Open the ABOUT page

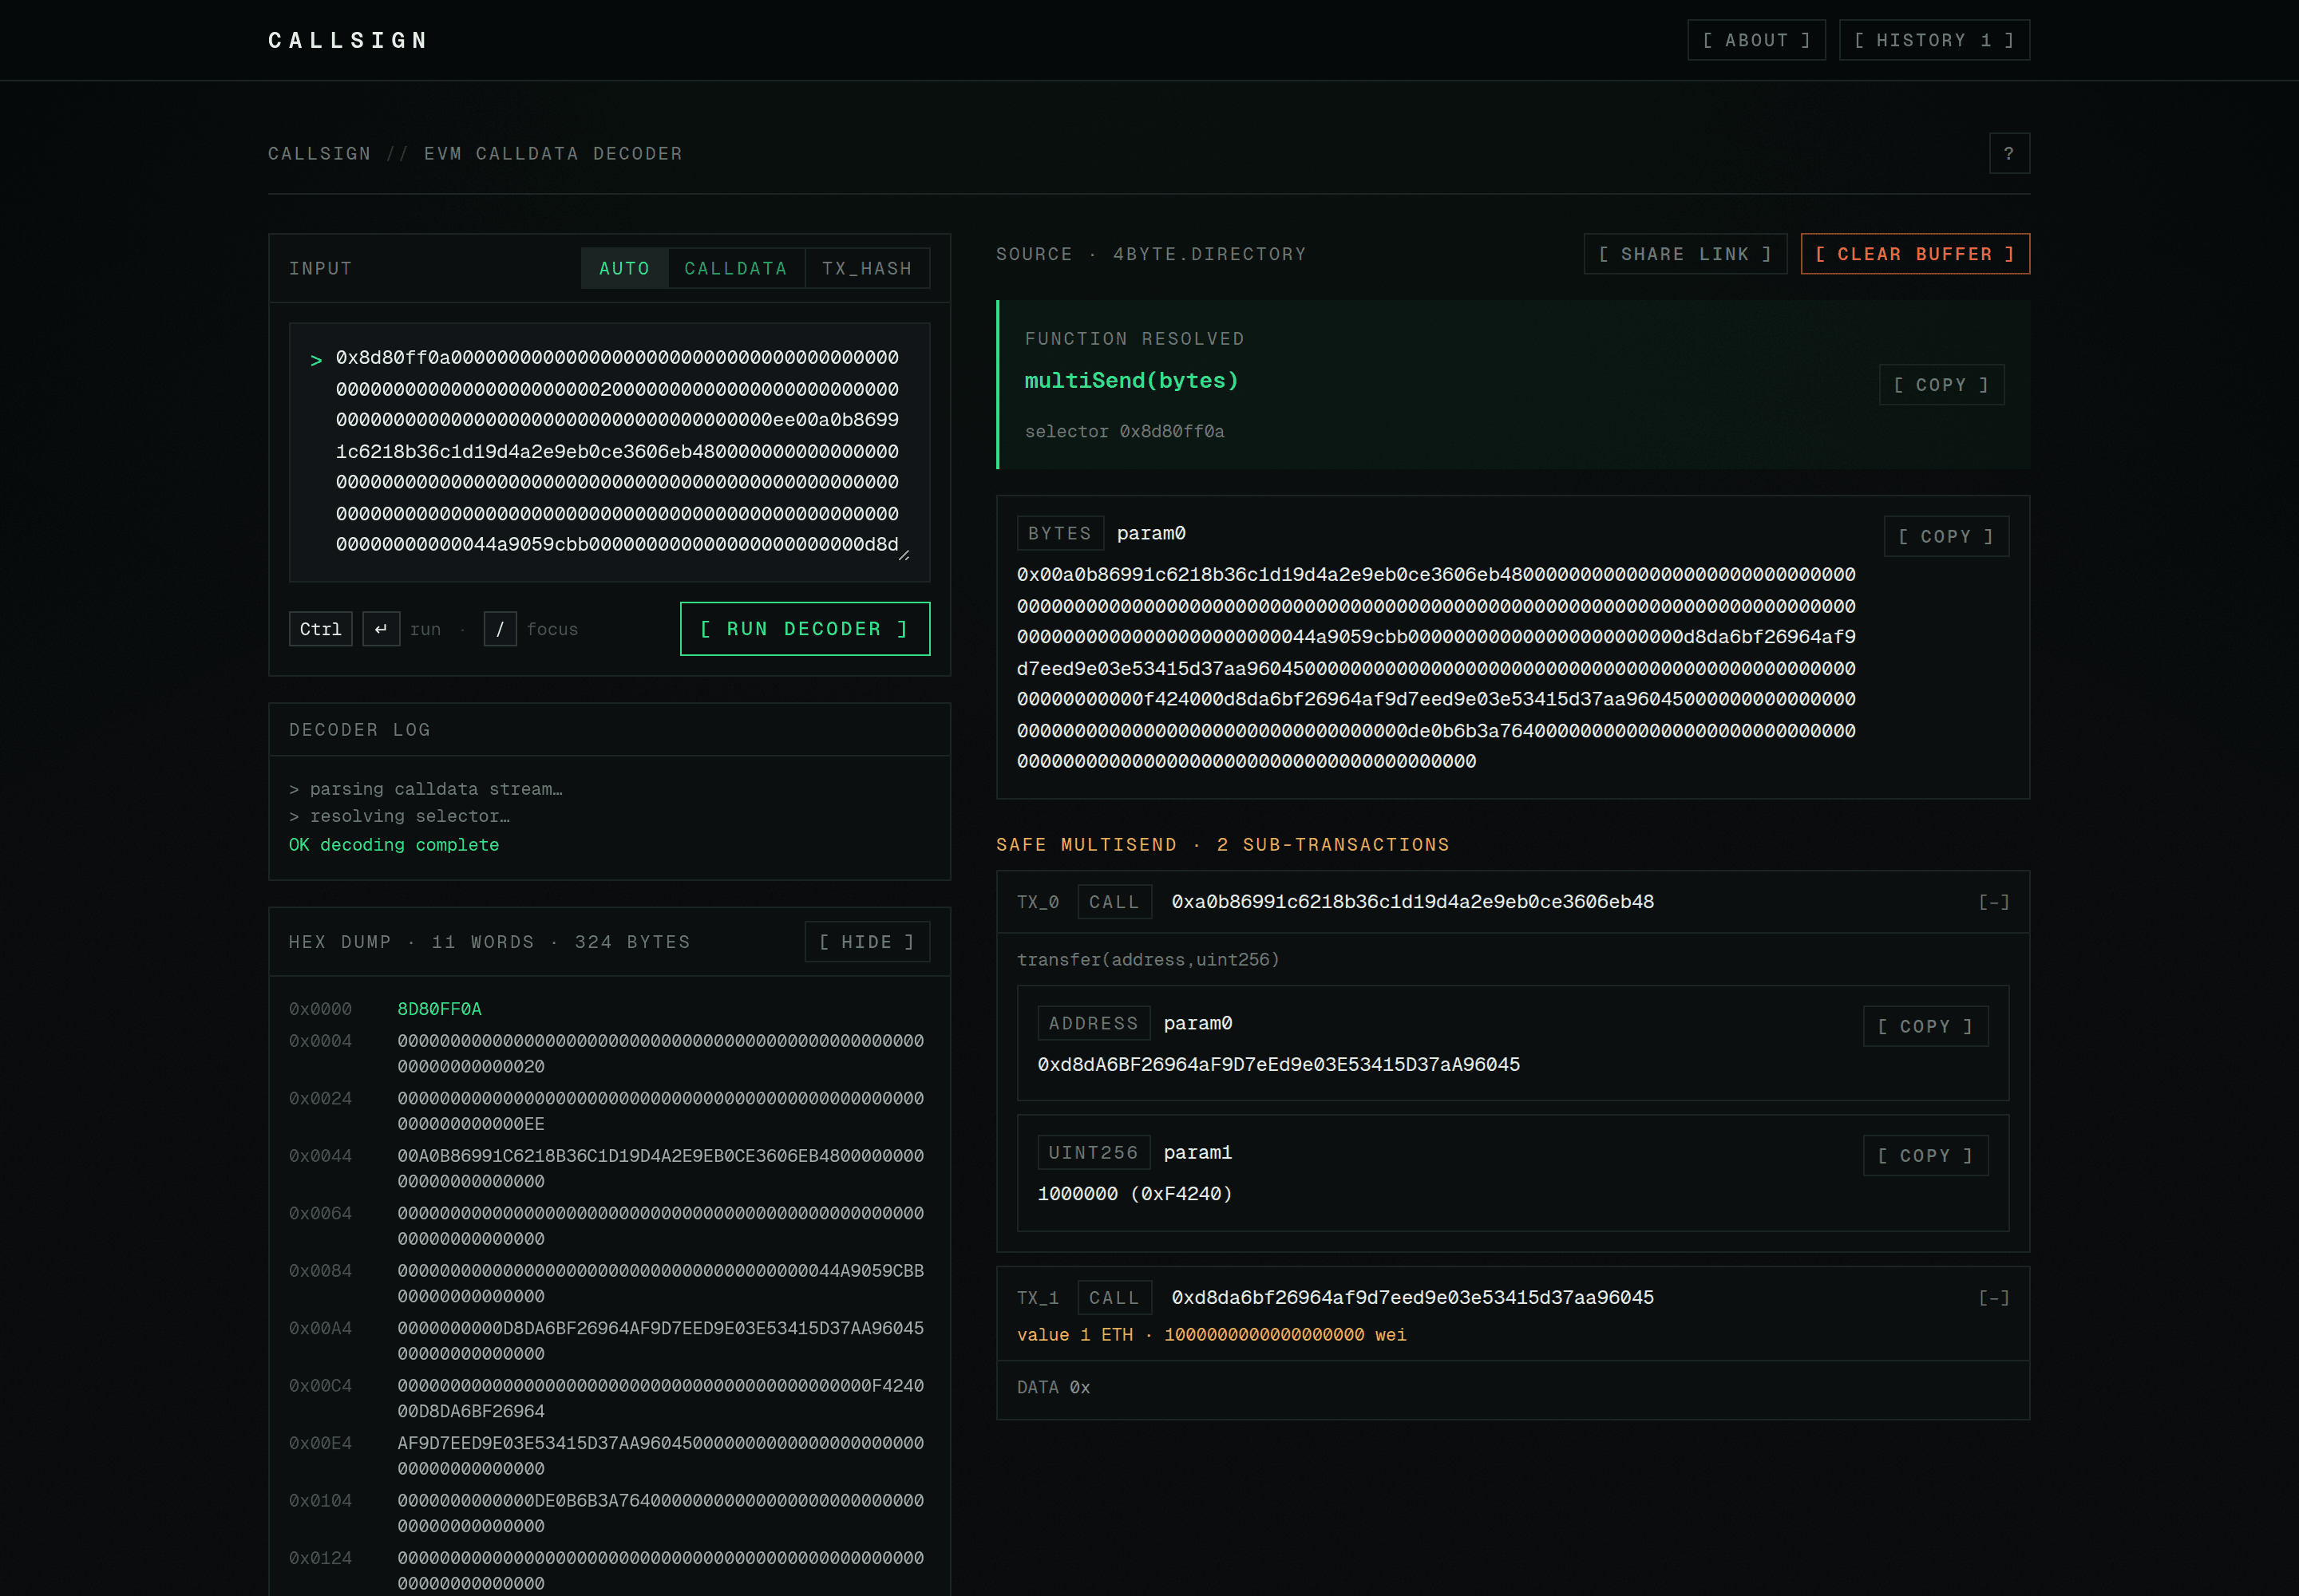coord(1755,40)
